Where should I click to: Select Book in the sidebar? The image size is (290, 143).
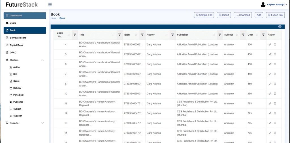[25, 30]
